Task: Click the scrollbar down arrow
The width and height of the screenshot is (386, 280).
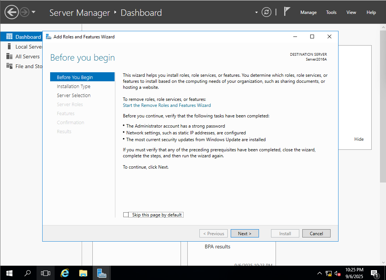Action: pos(383,263)
